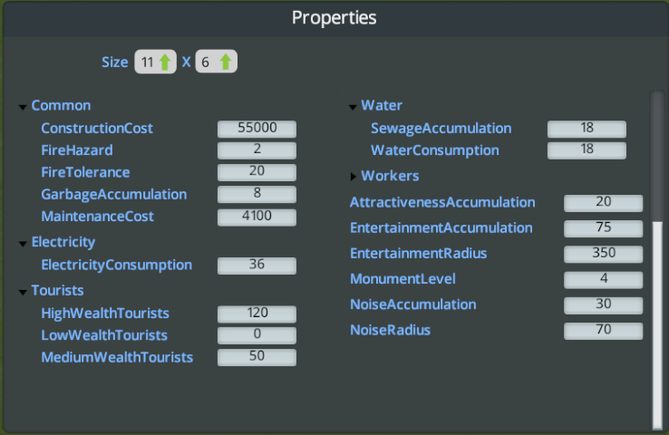Collapse the Common section
The width and height of the screenshot is (669, 435).
(x=23, y=107)
